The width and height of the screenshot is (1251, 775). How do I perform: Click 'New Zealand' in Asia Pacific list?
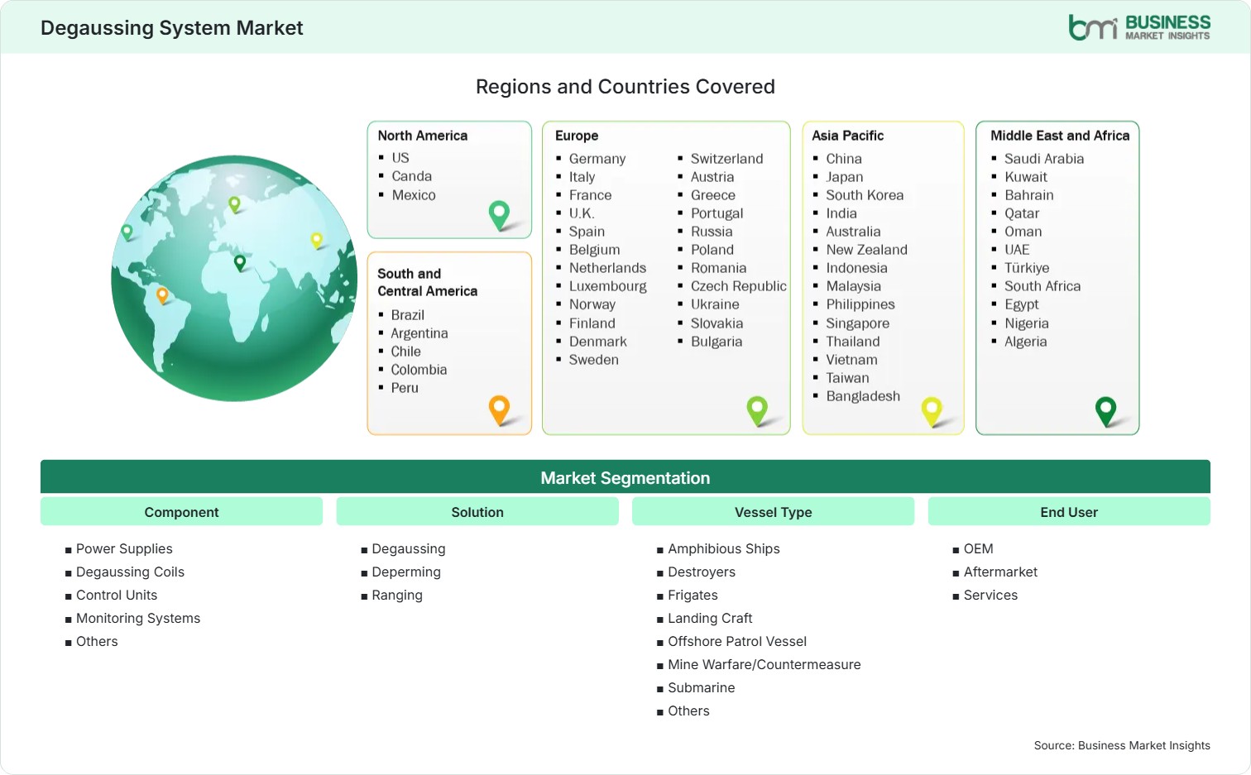[x=867, y=250]
